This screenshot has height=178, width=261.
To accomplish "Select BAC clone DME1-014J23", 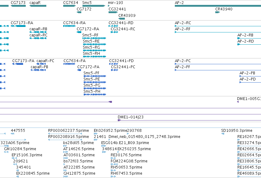I will coord(189,120).
